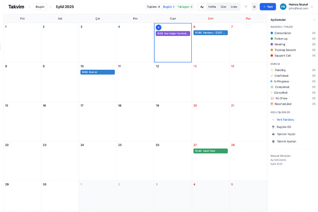
Task: Click the HS user avatar
Action: (283, 7)
